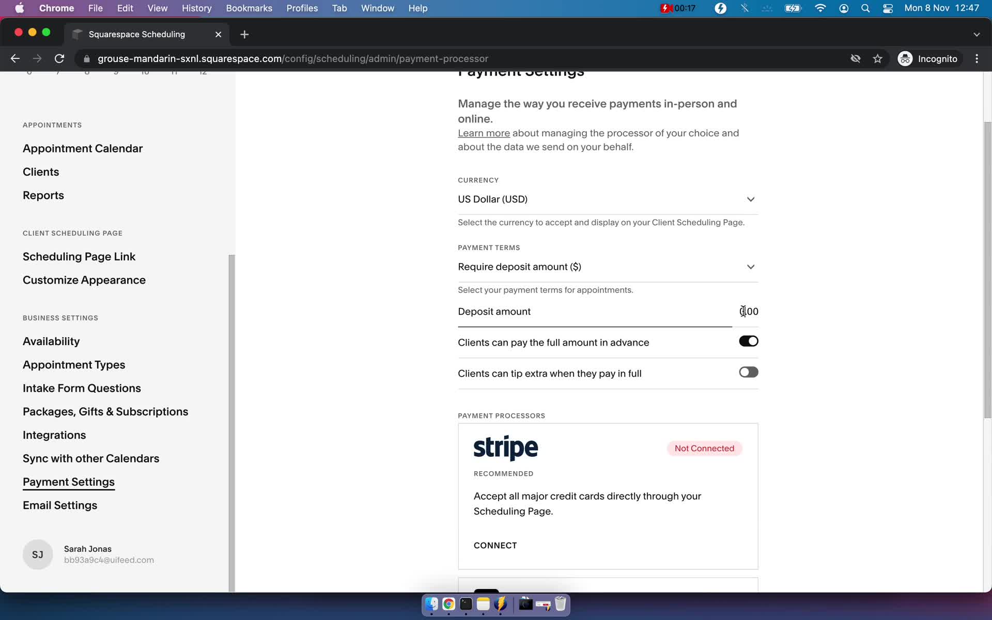This screenshot has height=620, width=992.
Task: Open Sync with other Calendars
Action: coord(91,459)
